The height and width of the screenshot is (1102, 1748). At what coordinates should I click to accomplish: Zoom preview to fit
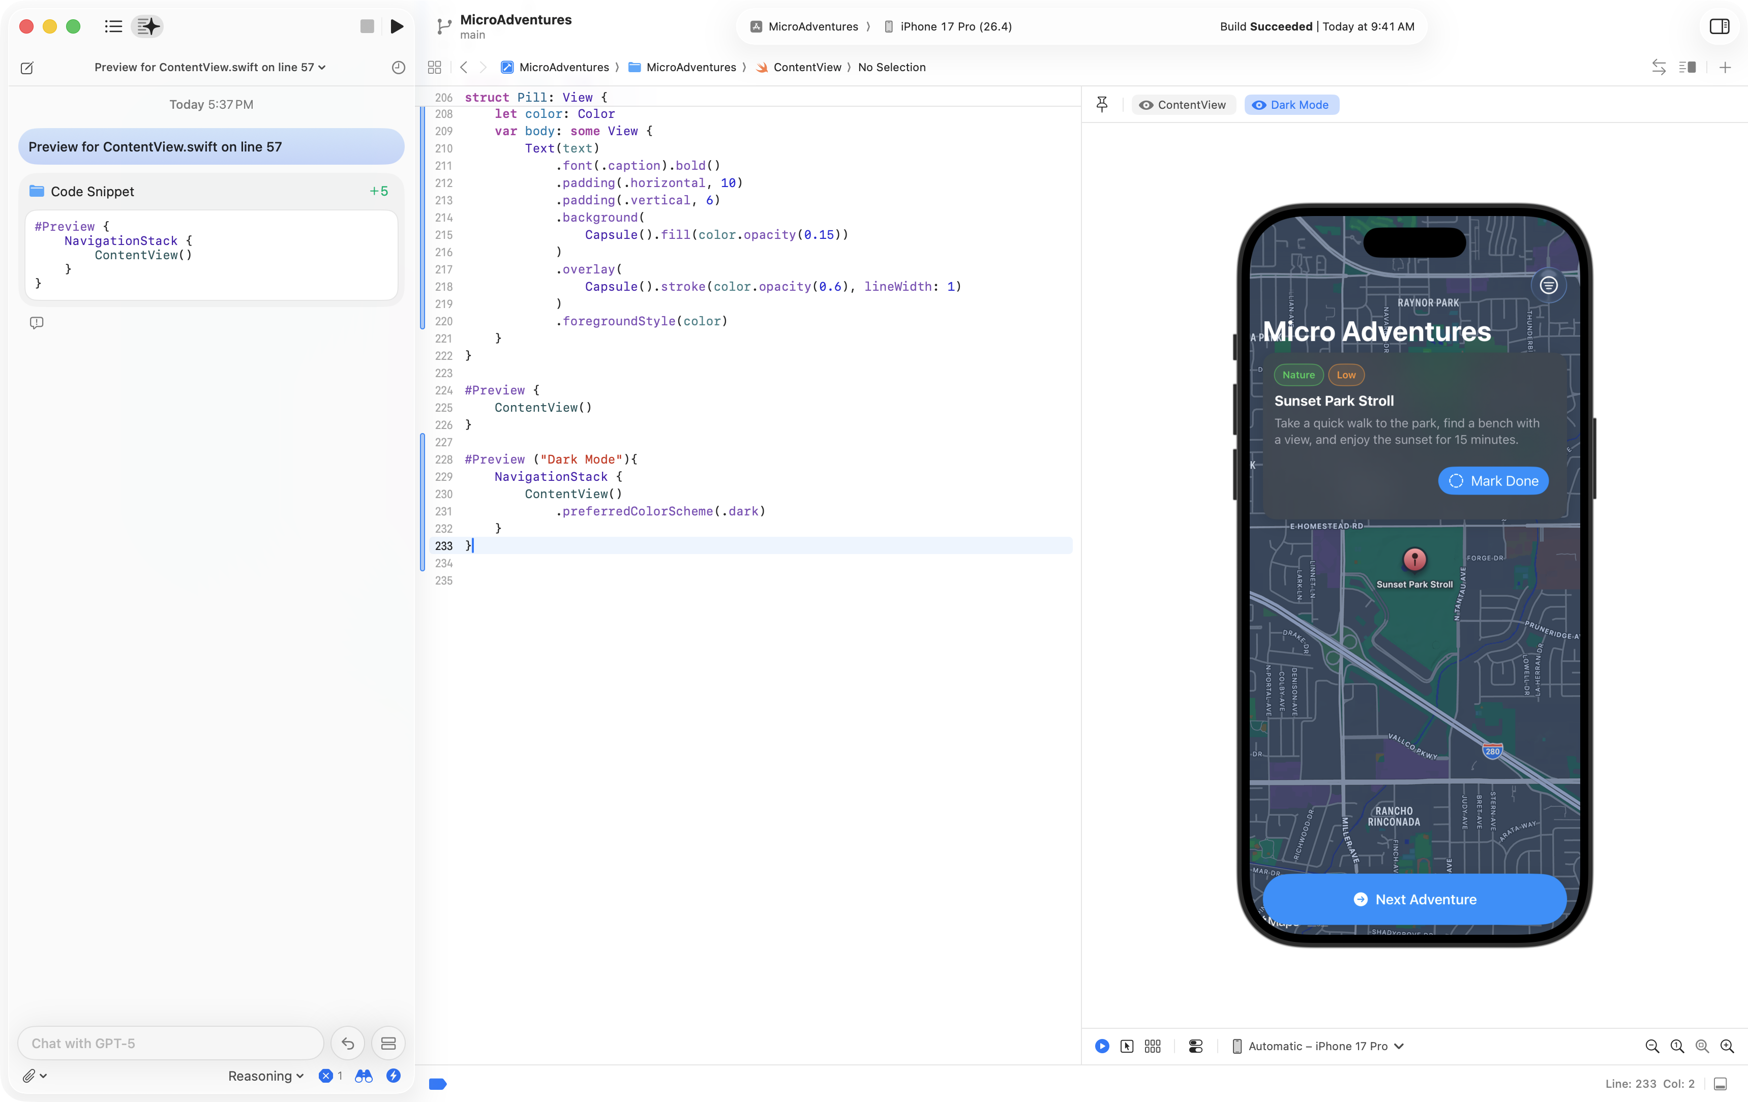[1702, 1046]
